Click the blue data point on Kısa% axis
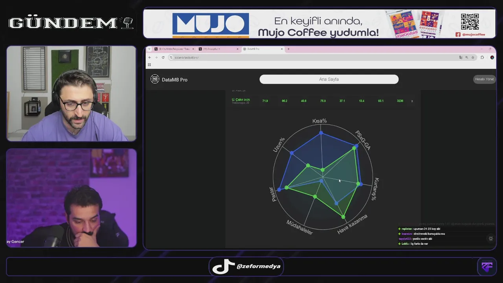Image resolution: width=503 pixels, height=283 pixels. click(x=321, y=133)
